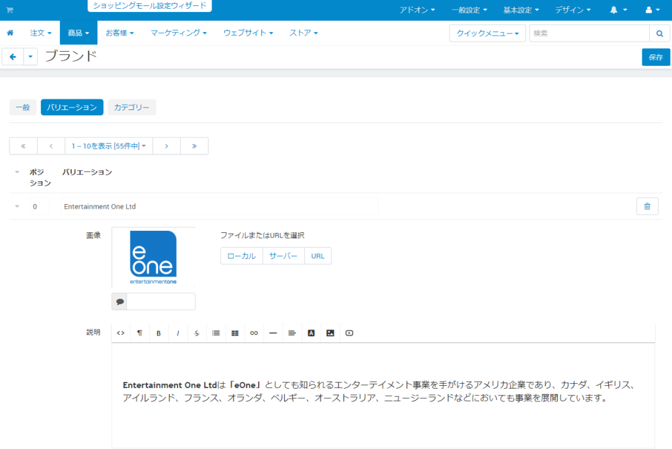Choose image via URL button
The height and width of the screenshot is (449, 672).
(x=318, y=256)
